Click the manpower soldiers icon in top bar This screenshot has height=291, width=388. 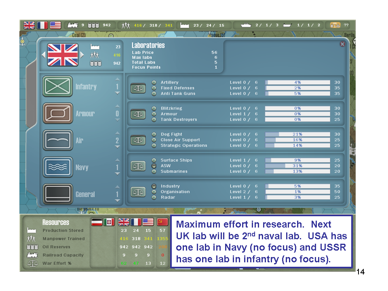(x=126, y=25)
